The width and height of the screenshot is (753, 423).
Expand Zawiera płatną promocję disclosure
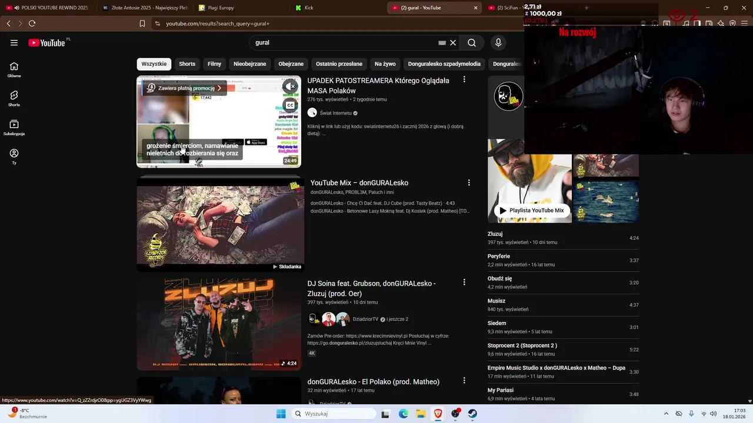184,88
